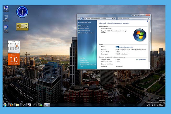Expand the arrow before All Control Panel Items

[87, 19]
